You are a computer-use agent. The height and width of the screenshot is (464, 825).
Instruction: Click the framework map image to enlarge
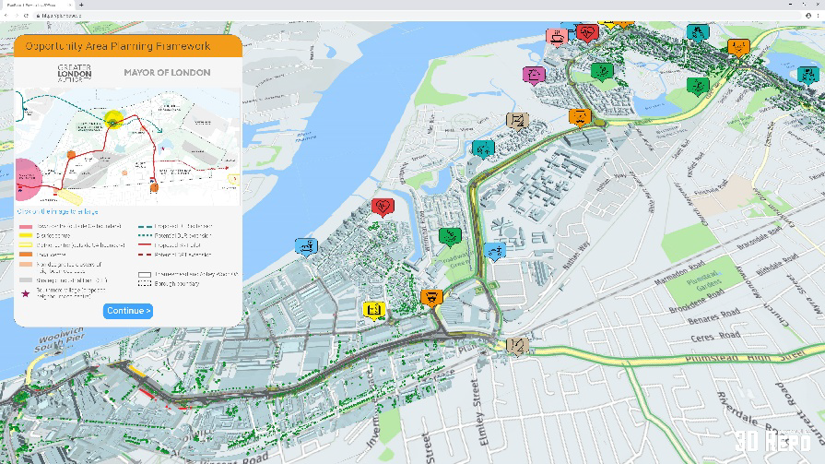128,146
